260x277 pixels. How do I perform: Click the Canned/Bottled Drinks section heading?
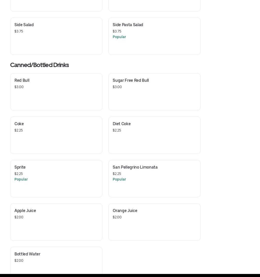coord(39,65)
